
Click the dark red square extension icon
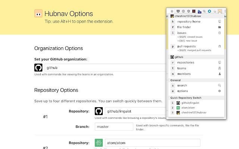coord(194,11)
